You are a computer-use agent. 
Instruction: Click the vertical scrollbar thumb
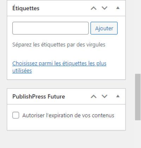pyautogui.click(x=138, y=97)
